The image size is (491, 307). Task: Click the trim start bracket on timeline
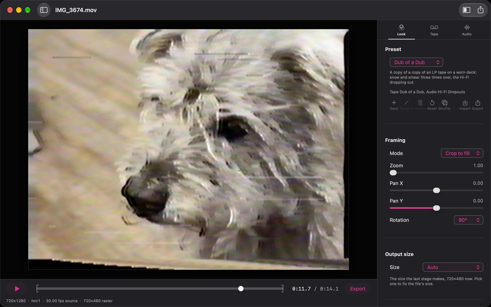tap(38, 289)
